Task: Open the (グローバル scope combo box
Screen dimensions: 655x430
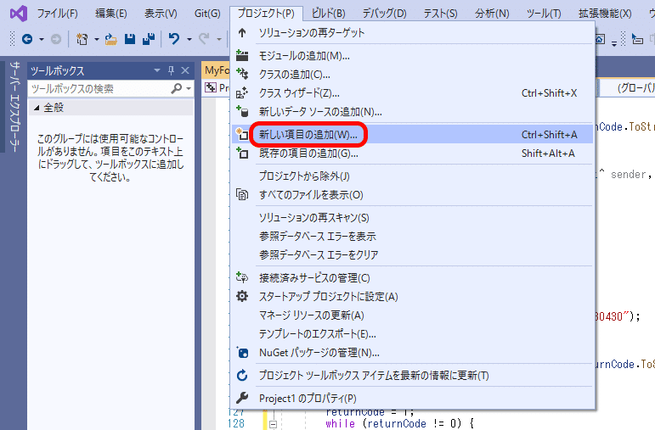Action: (628, 88)
